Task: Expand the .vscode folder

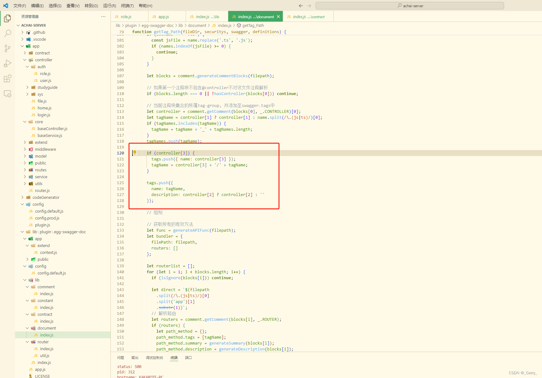Action: (63, 39)
